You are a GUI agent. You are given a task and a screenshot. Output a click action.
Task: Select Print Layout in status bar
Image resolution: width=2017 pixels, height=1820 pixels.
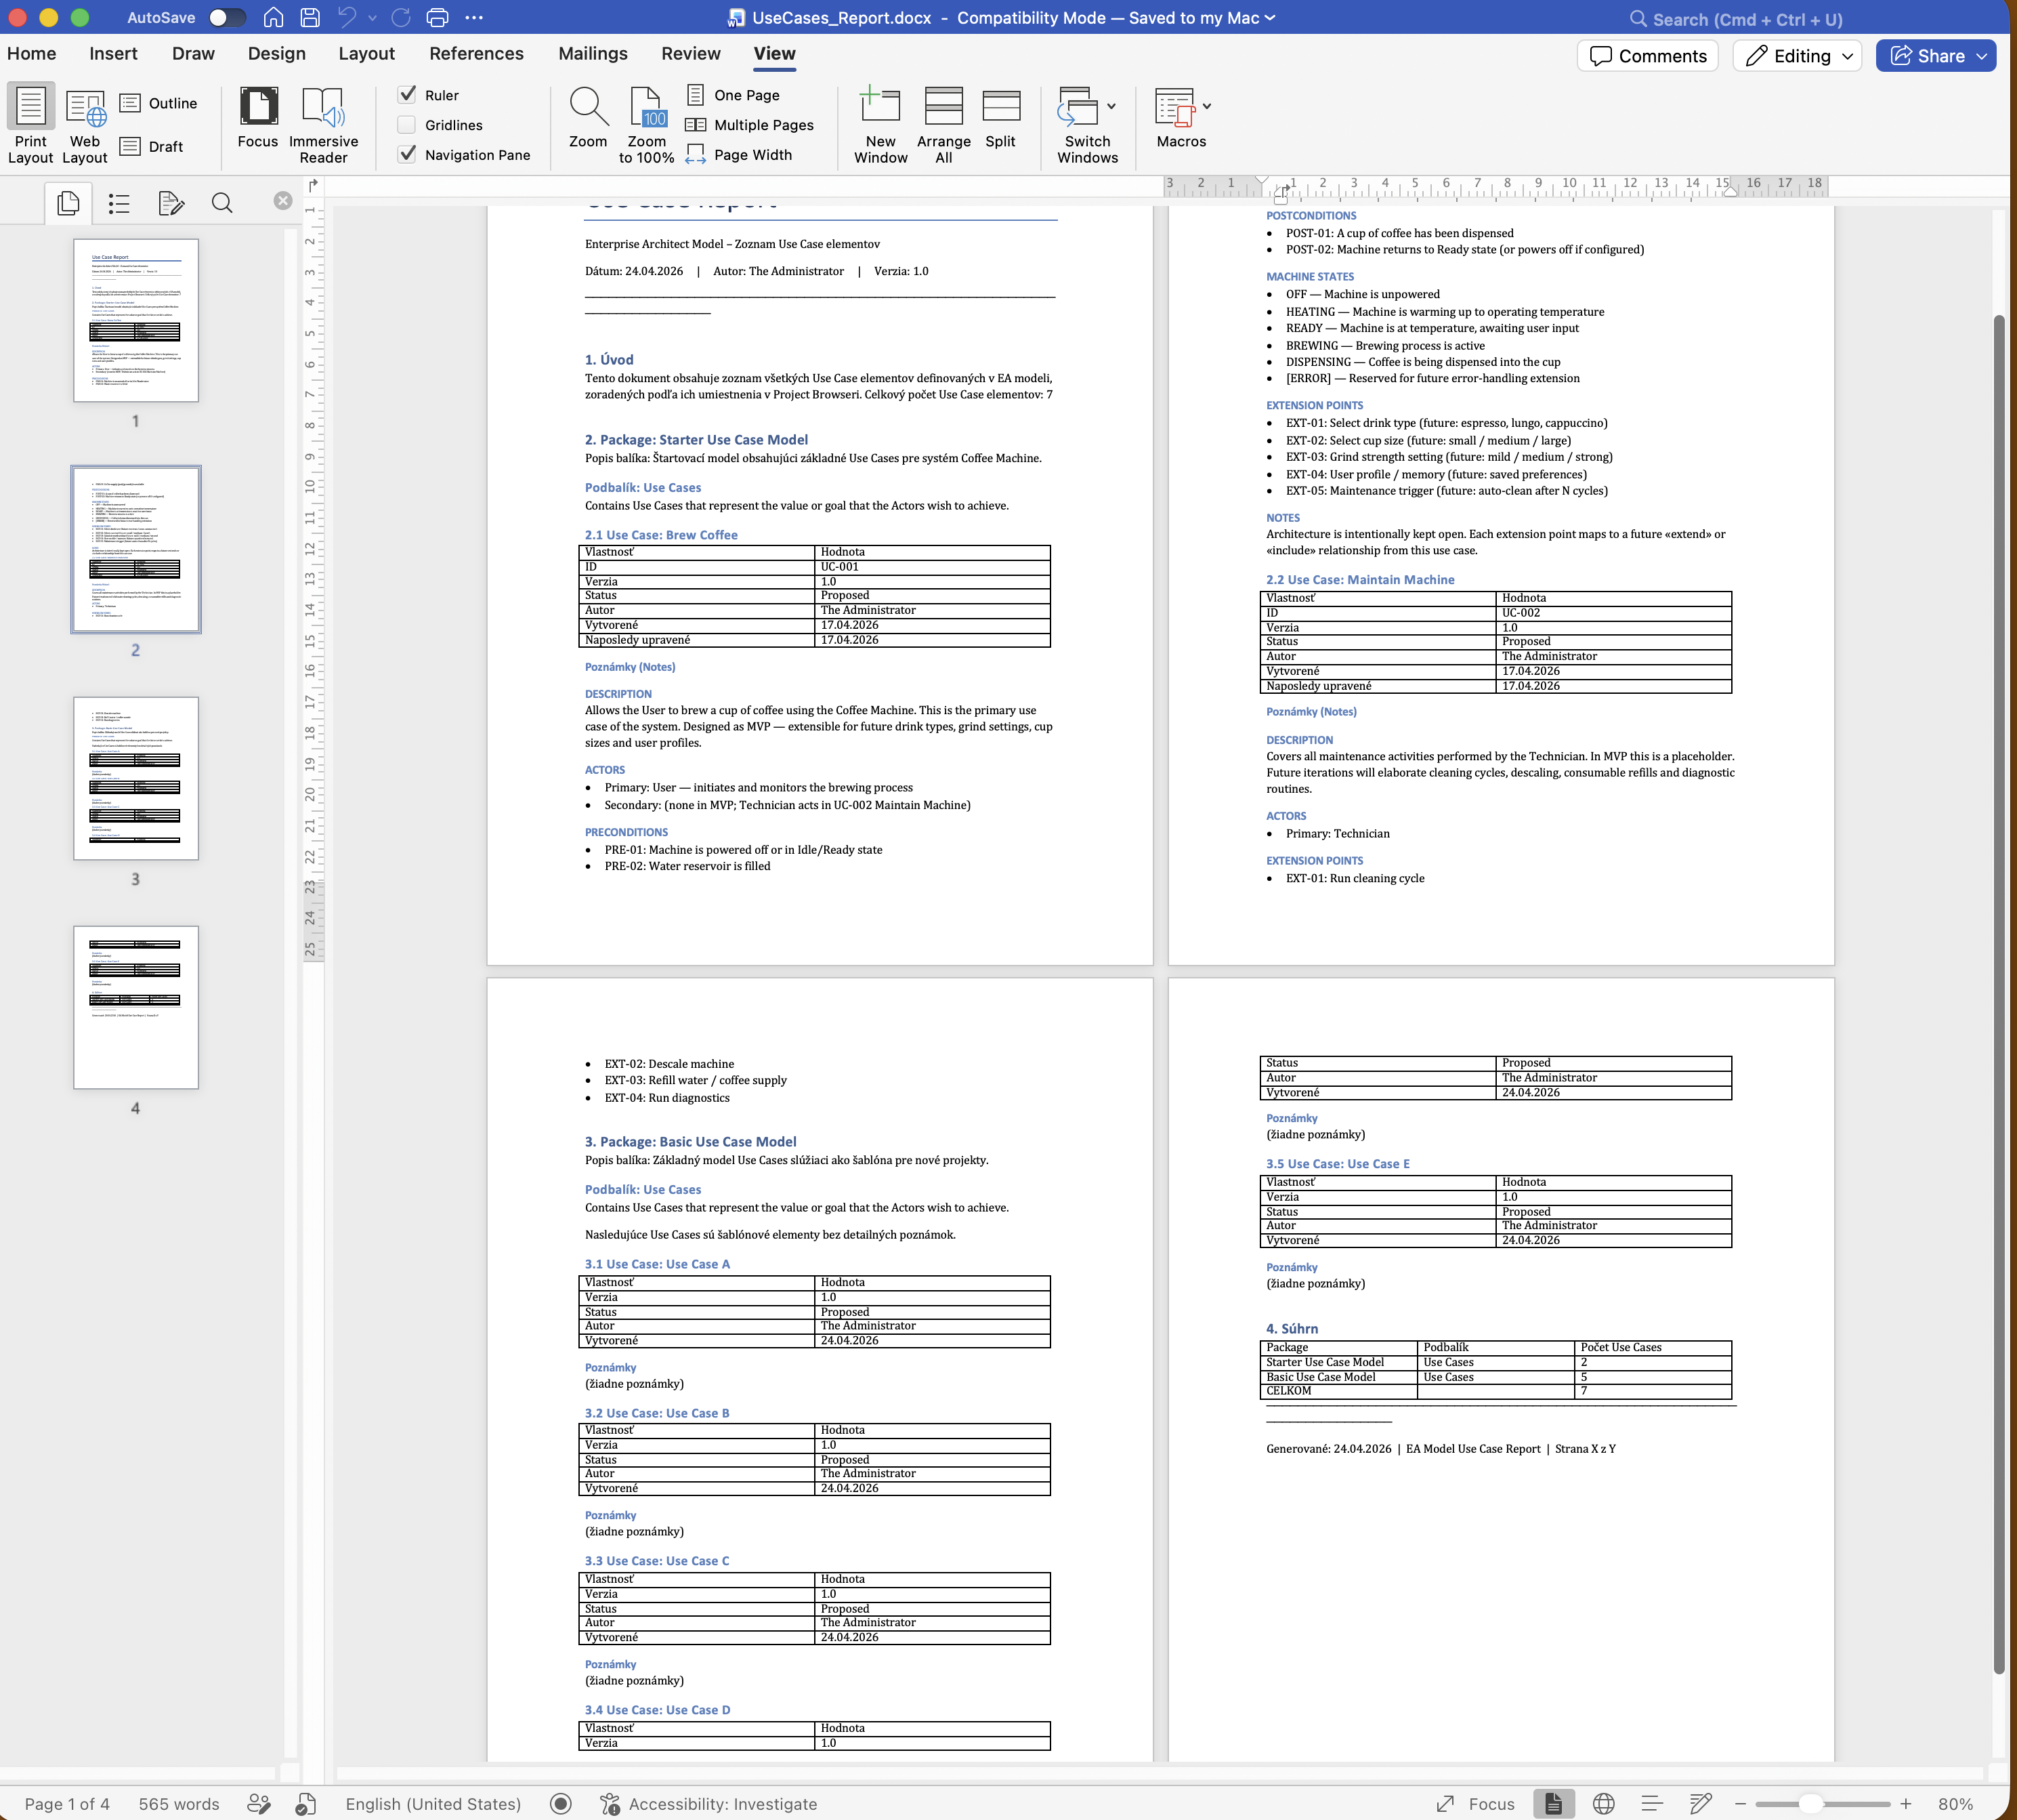1553,1803
